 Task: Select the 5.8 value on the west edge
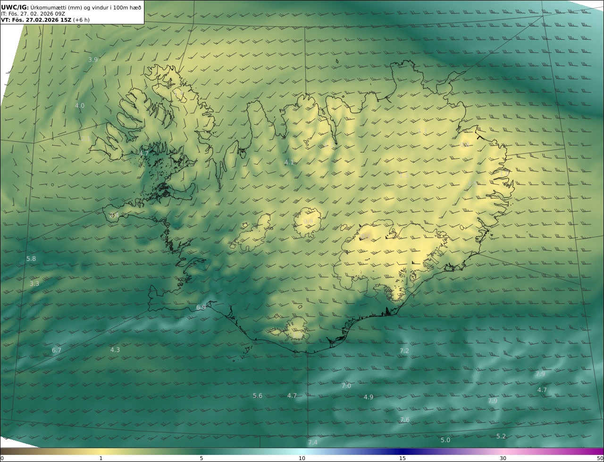31,258
